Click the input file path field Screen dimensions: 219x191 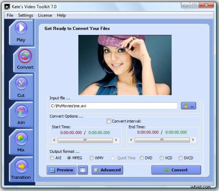point(114,106)
